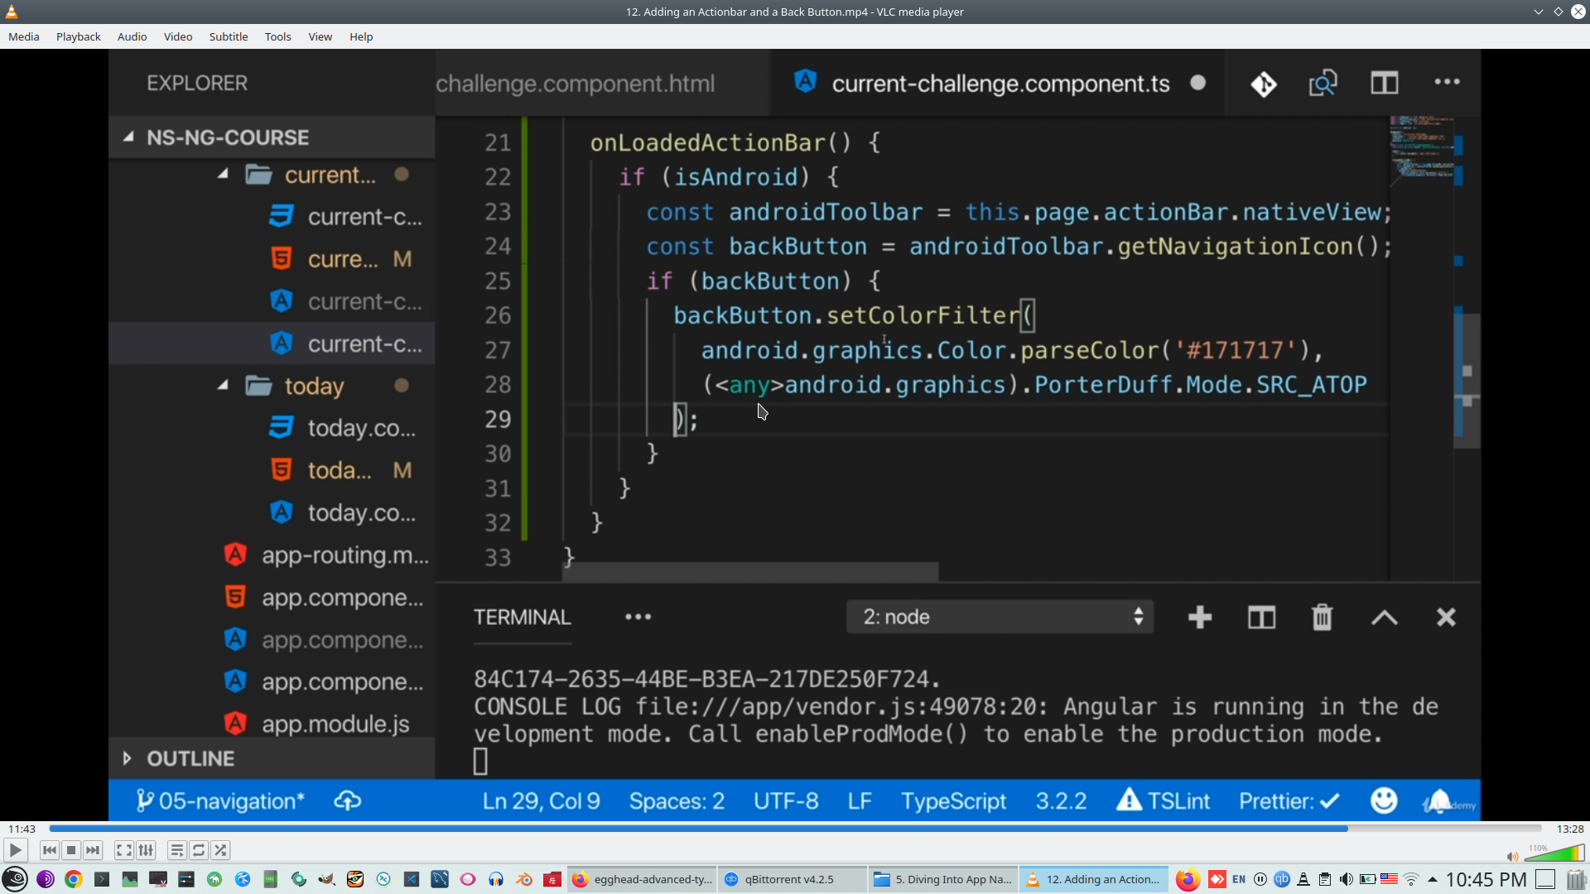Show the VLC playlist
Screen dimensions: 1590x894
[x=176, y=850]
